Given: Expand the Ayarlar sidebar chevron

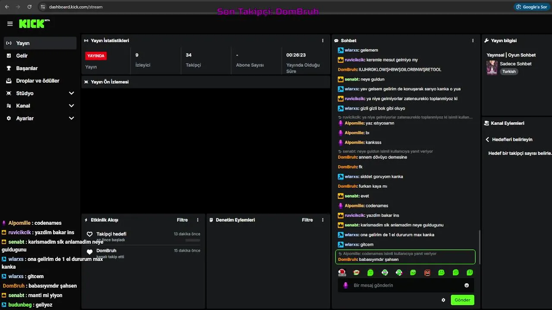Looking at the screenshot, I should pos(71,118).
